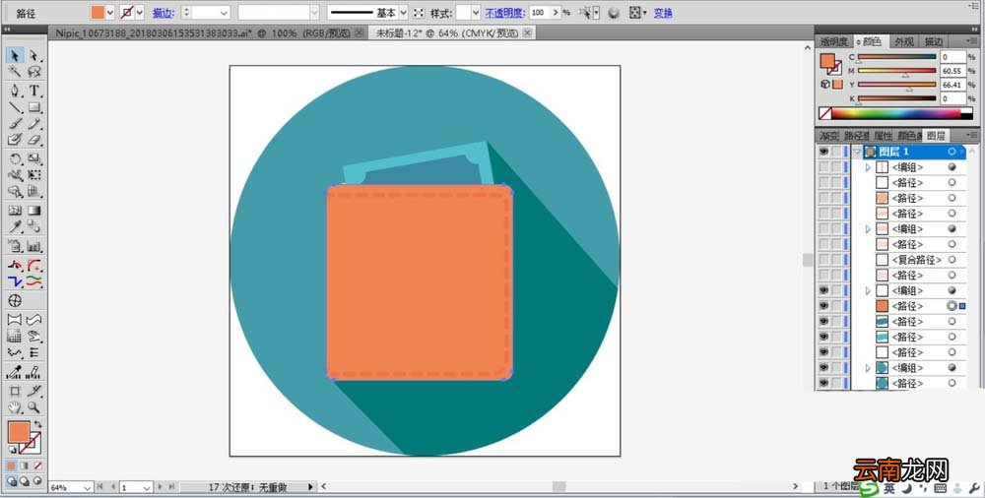Switch toolbox paint to Gradient mode

tap(25, 466)
